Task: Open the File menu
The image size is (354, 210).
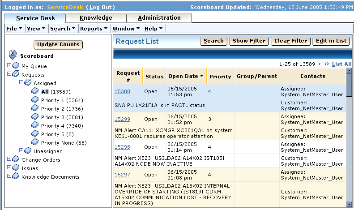Action: [x=14, y=29]
